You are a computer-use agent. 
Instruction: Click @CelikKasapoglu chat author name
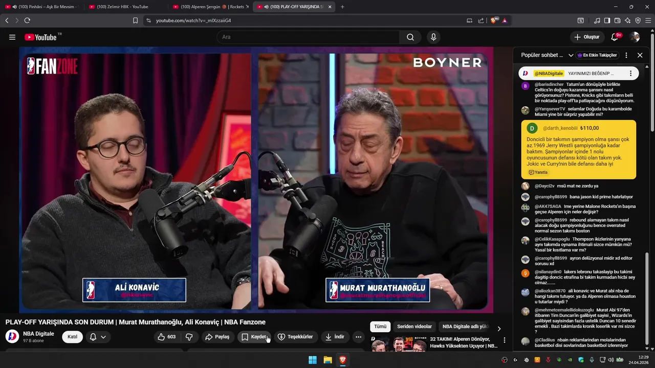pyautogui.click(x=552, y=239)
